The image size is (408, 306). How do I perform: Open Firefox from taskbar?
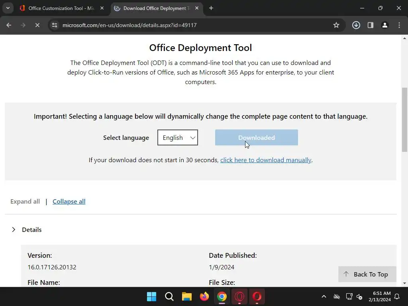pyautogui.click(x=204, y=296)
